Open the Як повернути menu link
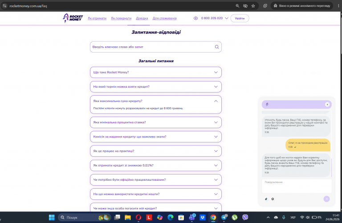This screenshot has height=223, width=342. (121, 18)
